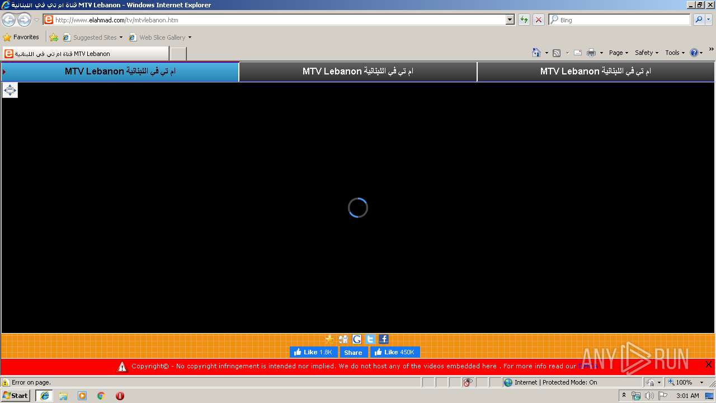Open a new browser tab

178,54
